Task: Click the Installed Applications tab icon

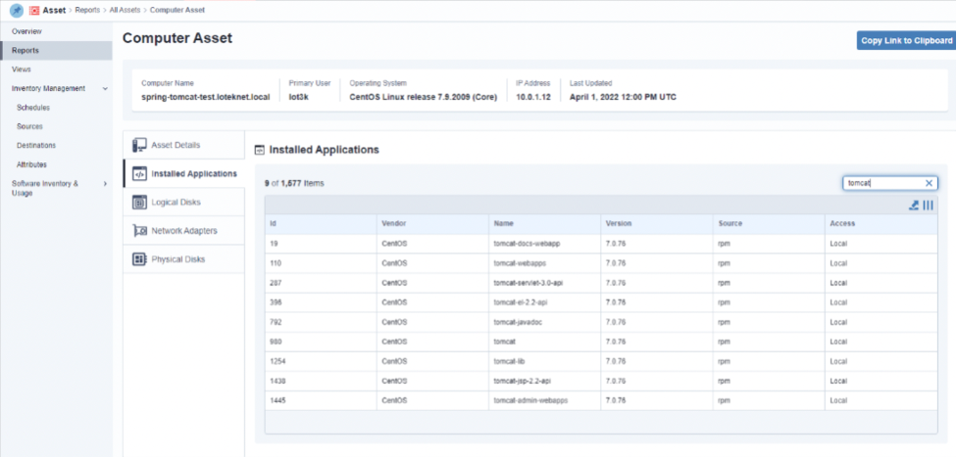Action: [x=139, y=173]
